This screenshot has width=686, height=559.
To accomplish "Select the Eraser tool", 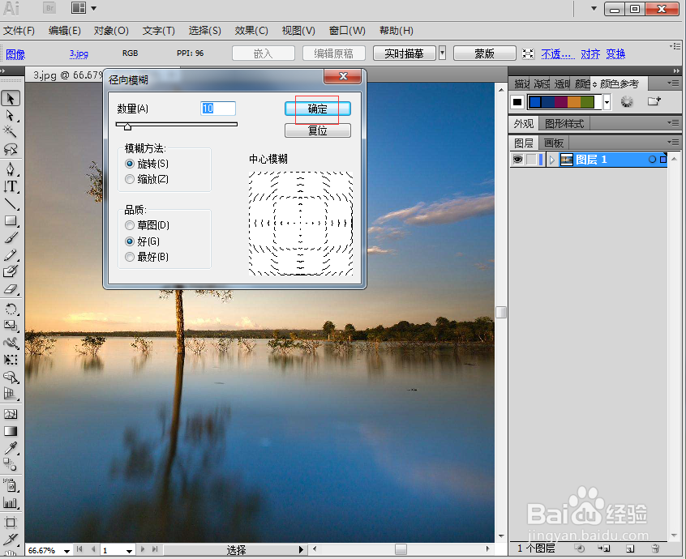I will pyautogui.click(x=10, y=289).
